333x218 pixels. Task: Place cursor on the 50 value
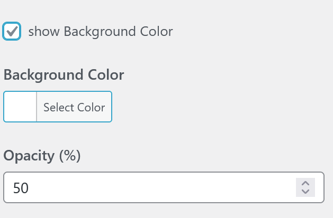[x=21, y=187]
